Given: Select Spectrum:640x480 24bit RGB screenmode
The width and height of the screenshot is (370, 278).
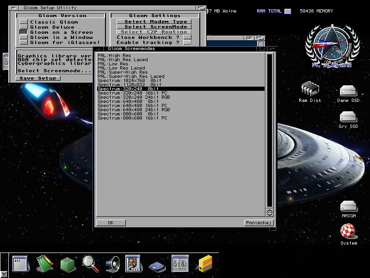Looking at the screenshot, I should 181,110.
